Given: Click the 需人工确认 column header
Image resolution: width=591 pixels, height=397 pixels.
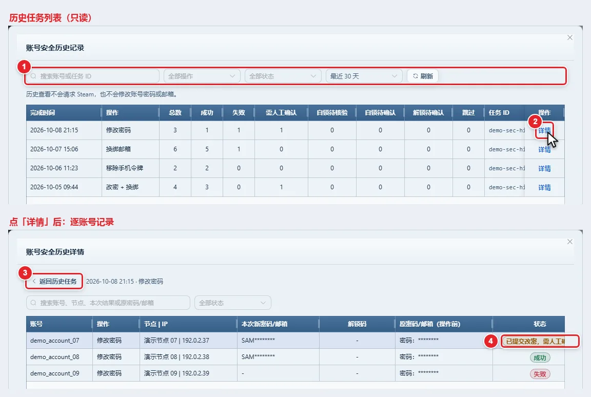Looking at the screenshot, I should (281, 113).
